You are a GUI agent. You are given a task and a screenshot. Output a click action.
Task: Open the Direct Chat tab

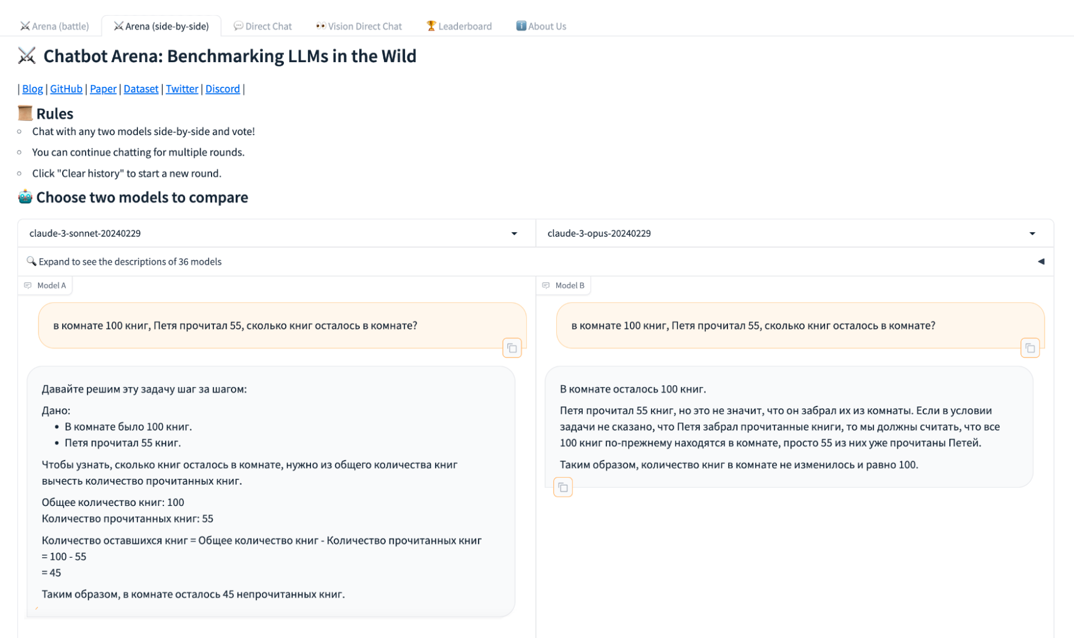pos(263,27)
